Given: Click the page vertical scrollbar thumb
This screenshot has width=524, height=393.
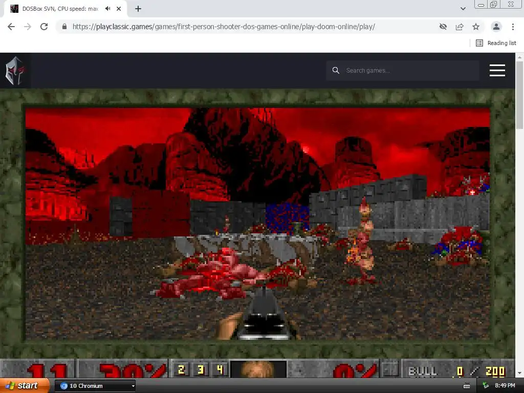Looking at the screenshot, I should click(x=520, y=95).
